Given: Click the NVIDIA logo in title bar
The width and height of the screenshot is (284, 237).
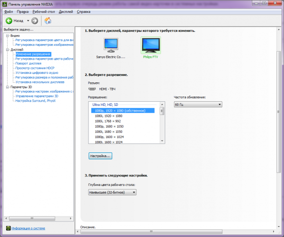Looking at the screenshot, I should [5, 4].
